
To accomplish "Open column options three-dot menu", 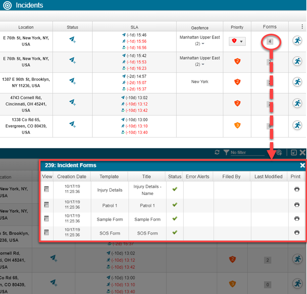I will click(302, 27).
